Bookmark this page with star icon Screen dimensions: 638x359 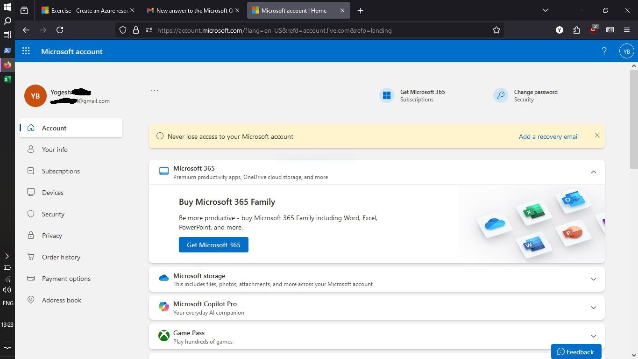click(x=496, y=30)
